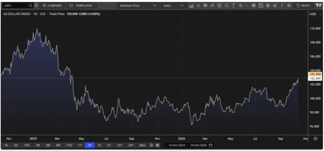Select the 10Y range tab
Viewport: 324px width, 151px height.
click(119, 145)
